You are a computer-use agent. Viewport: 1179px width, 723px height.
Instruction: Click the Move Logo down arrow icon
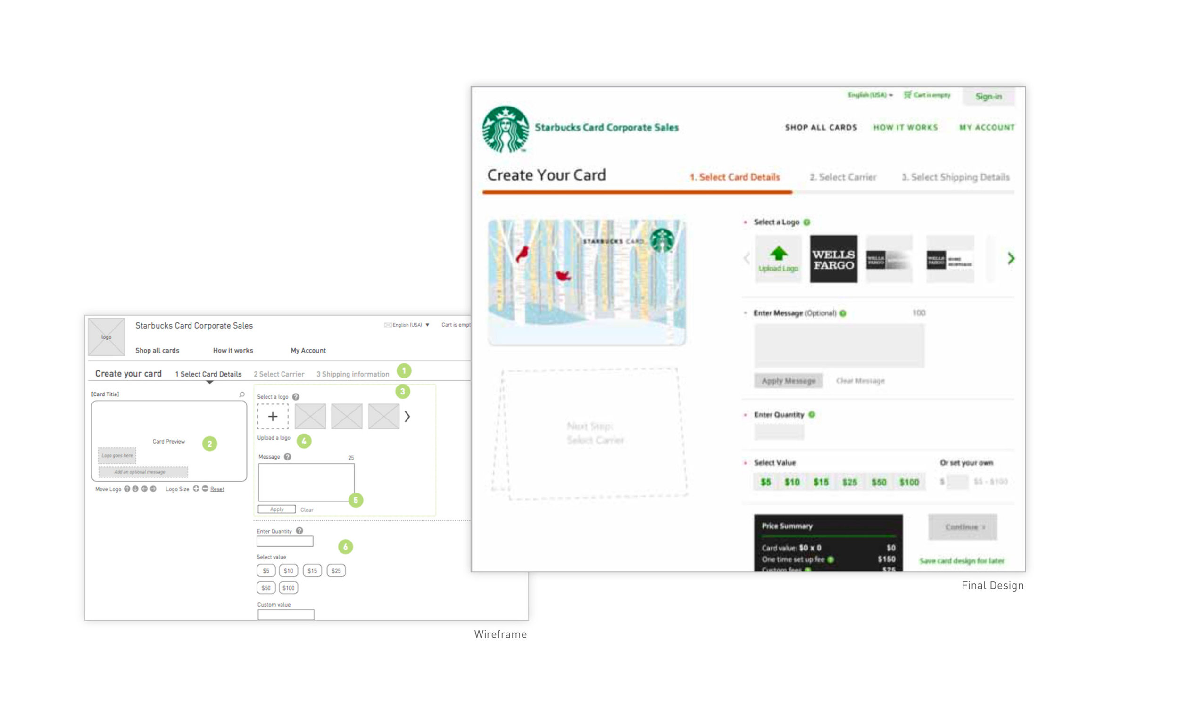(135, 489)
